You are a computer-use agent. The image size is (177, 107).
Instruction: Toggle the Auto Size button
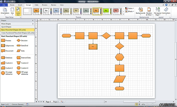[x=18, y=11]
